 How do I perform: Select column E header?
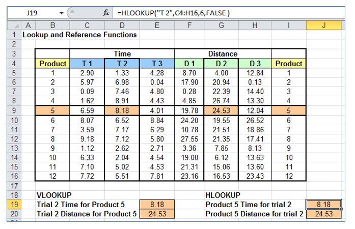point(157,25)
